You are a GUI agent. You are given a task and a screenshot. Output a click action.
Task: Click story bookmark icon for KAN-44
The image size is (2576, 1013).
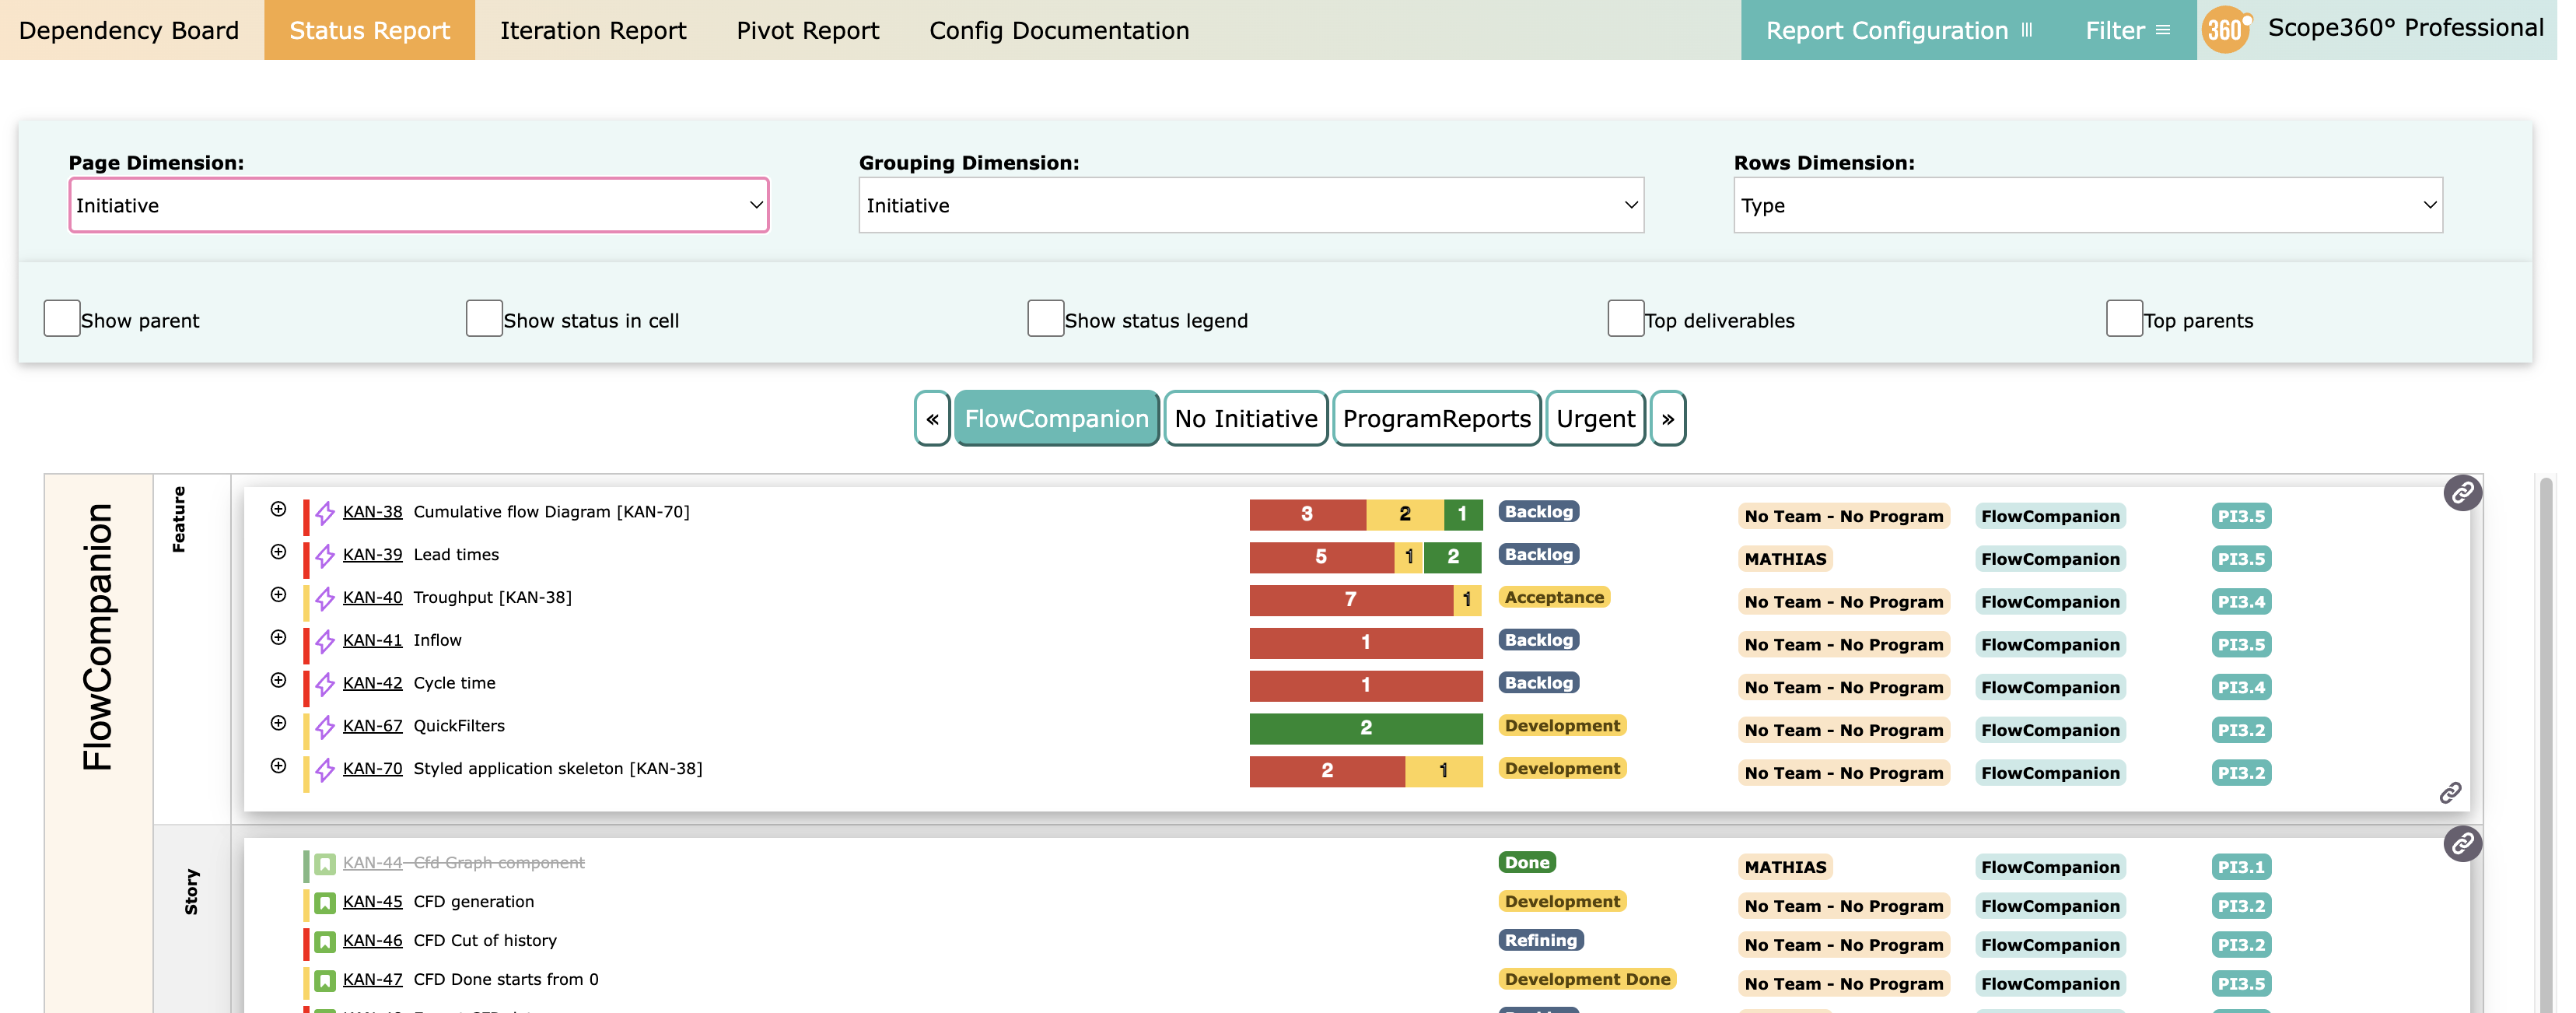point(325,864)
